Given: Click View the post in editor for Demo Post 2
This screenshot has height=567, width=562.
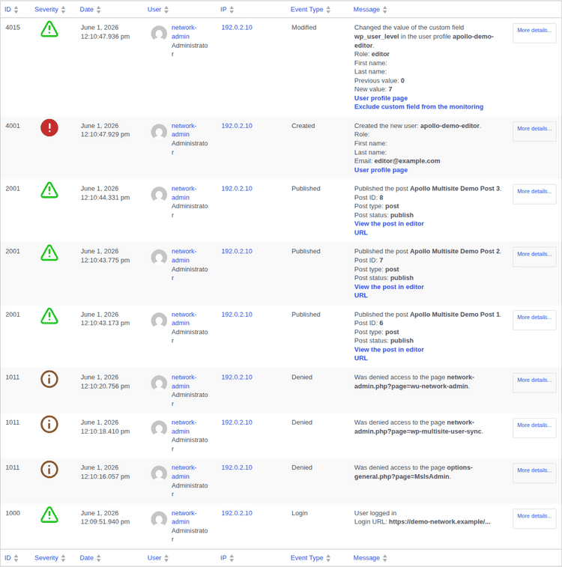Looking at the screenshot, I should pos(389,287).
